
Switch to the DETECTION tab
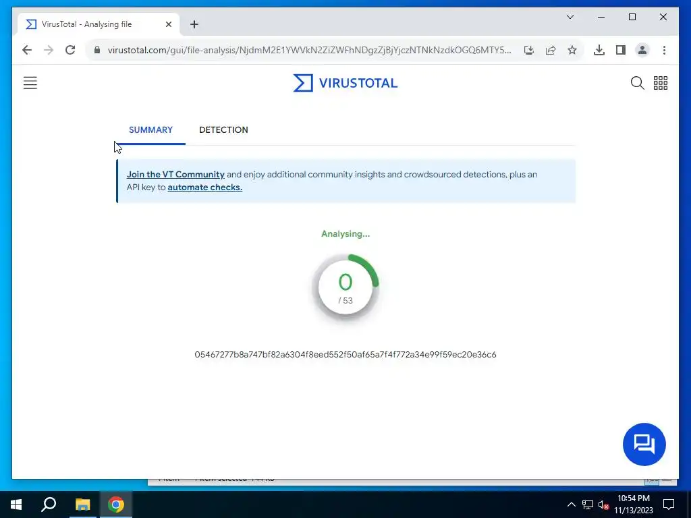coord(223,130)
